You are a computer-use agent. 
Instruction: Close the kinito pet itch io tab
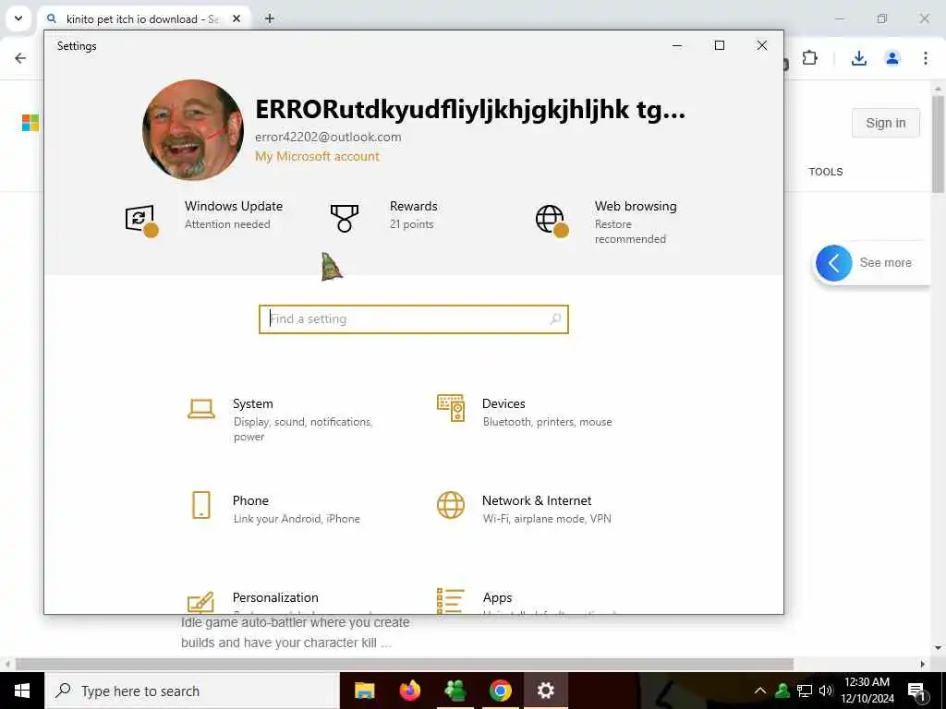point(236,18)
